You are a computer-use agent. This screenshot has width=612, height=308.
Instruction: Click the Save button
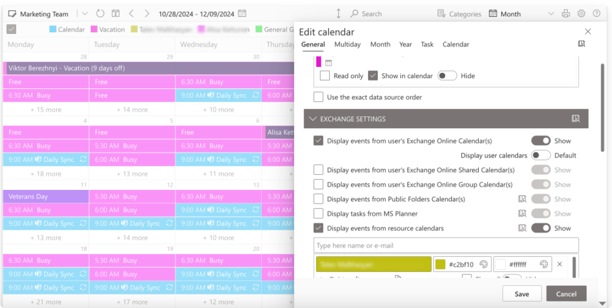[x=521, y=294]
